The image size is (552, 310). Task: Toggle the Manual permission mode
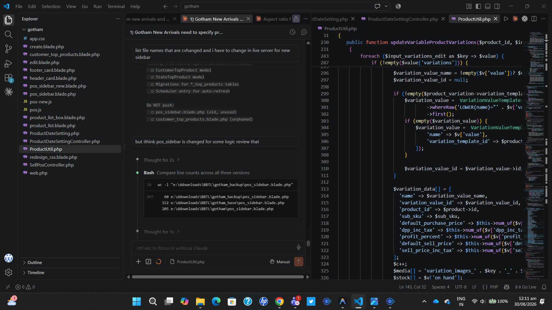point(280,262)
